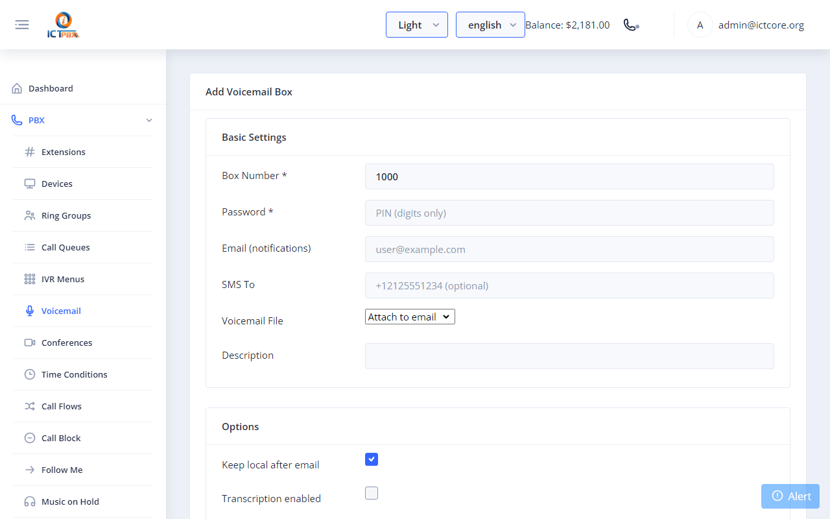Viewport: 830px width, 519px height.
Task: Click the Balance: $2,181.00 text
Action: 567,25
